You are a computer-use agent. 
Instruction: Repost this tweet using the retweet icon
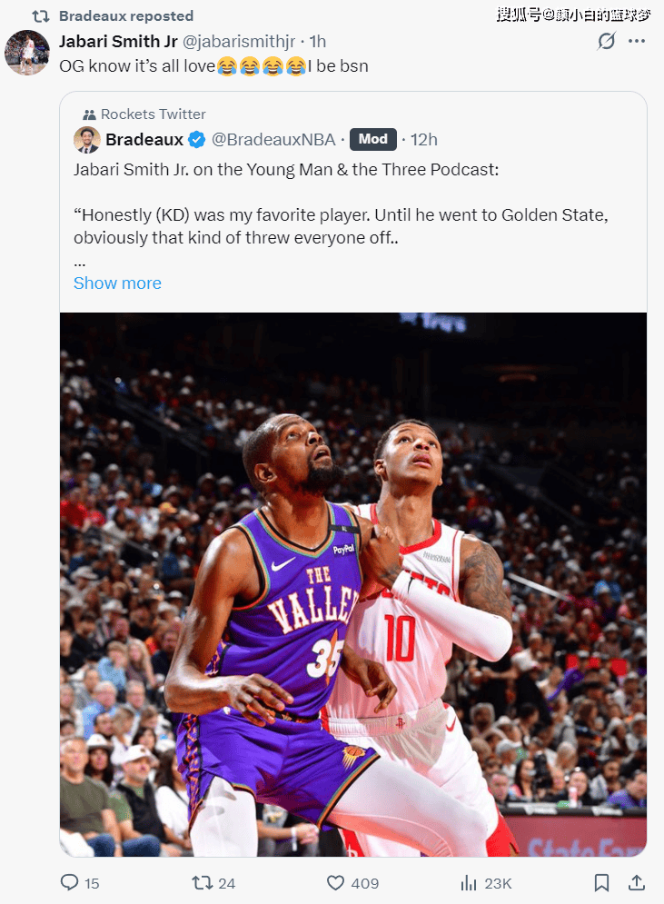(x=202, y=883)
